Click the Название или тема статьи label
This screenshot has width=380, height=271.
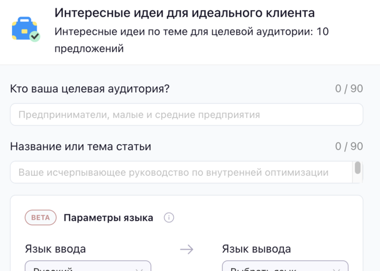click(80, 146)
